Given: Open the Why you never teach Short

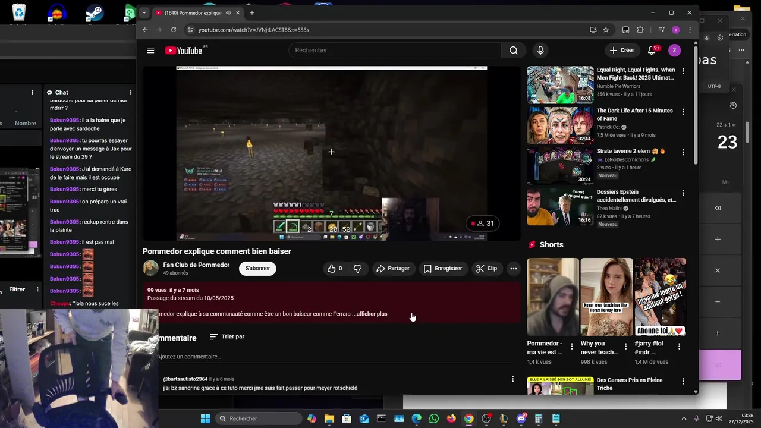Looking at the screenshot, I should [x=606, y=297].
